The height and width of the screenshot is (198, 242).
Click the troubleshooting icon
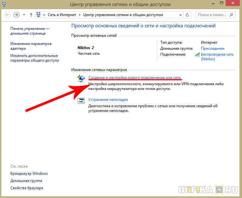(x=81, y=101)
